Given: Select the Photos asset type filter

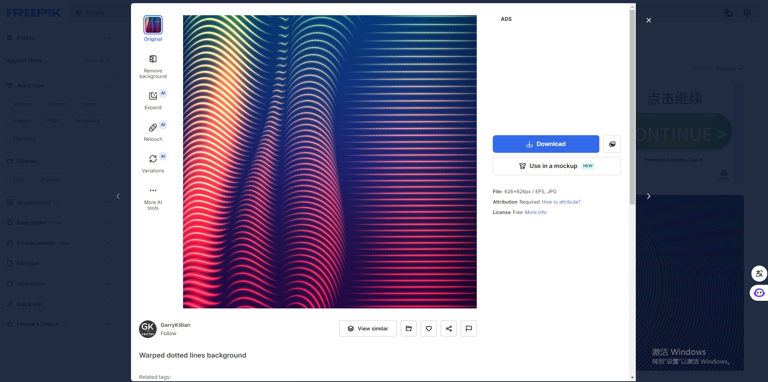Looking at the screenshot, I should [57, 104].
